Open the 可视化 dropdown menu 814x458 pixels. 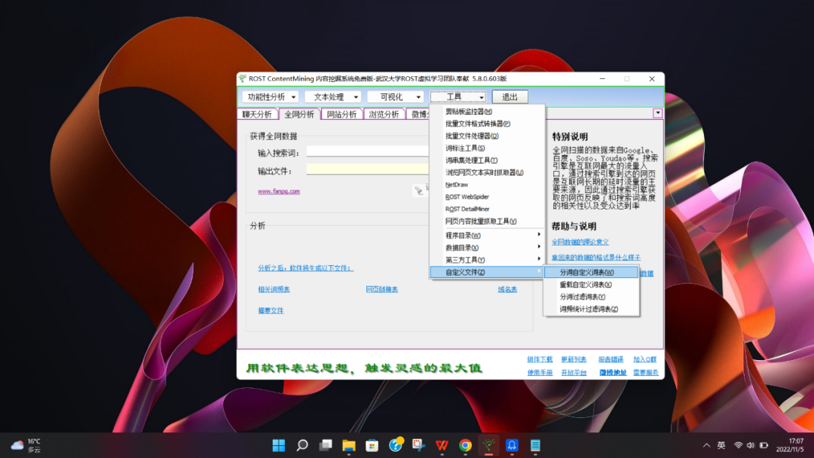tap(395, 97)
